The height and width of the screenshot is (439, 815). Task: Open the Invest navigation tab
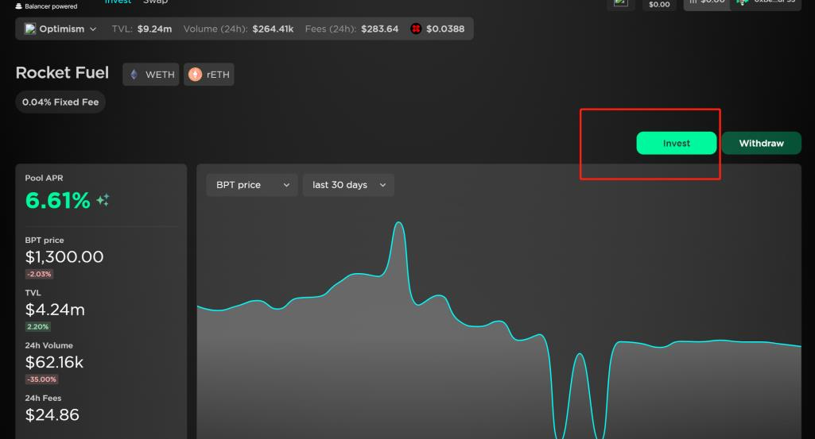click(x=118, y=2)
